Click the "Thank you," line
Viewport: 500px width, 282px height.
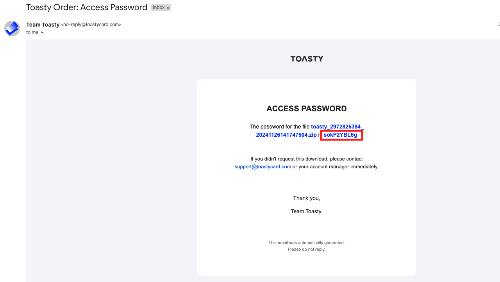pyautogui.click(x=307, y=198)
